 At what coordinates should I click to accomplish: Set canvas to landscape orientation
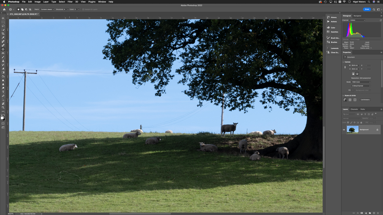tap(357, 74)
